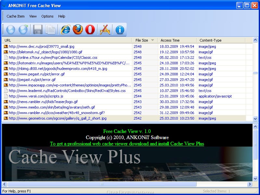Click horizontal scrollbar left arrow
260x195 pixels.
[x=5, y=184]
